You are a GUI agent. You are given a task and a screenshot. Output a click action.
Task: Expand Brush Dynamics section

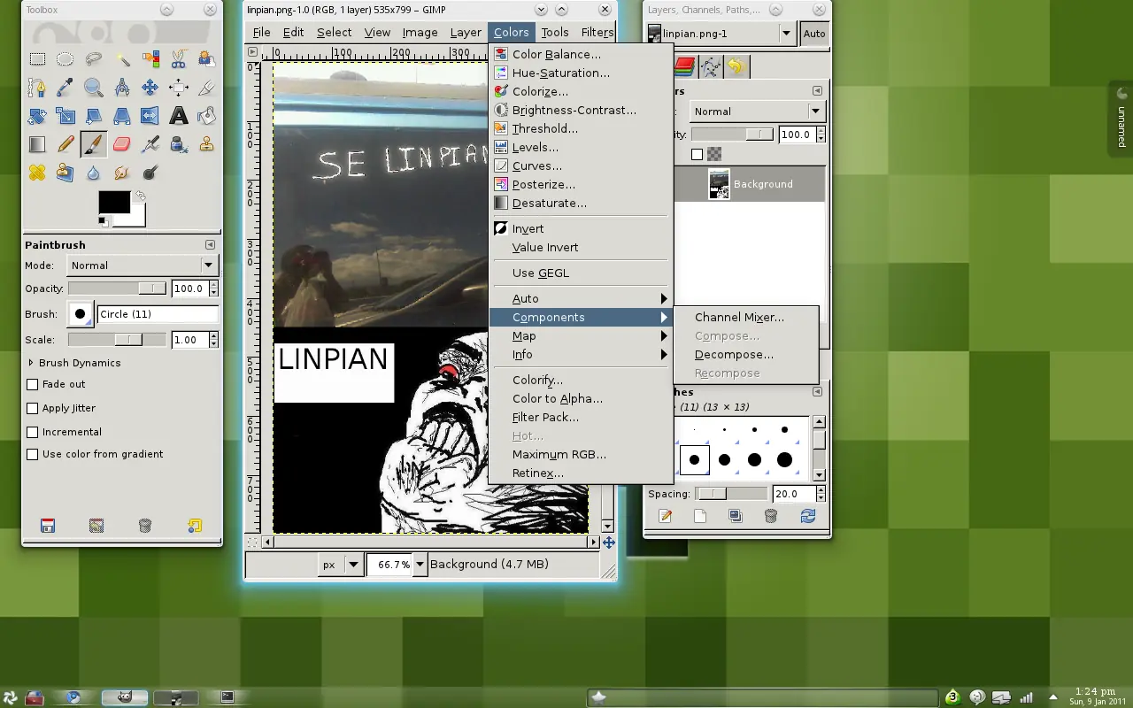point(32,363)
